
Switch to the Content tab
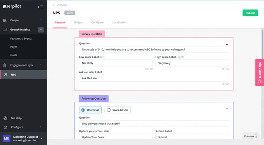coord(60,22)
